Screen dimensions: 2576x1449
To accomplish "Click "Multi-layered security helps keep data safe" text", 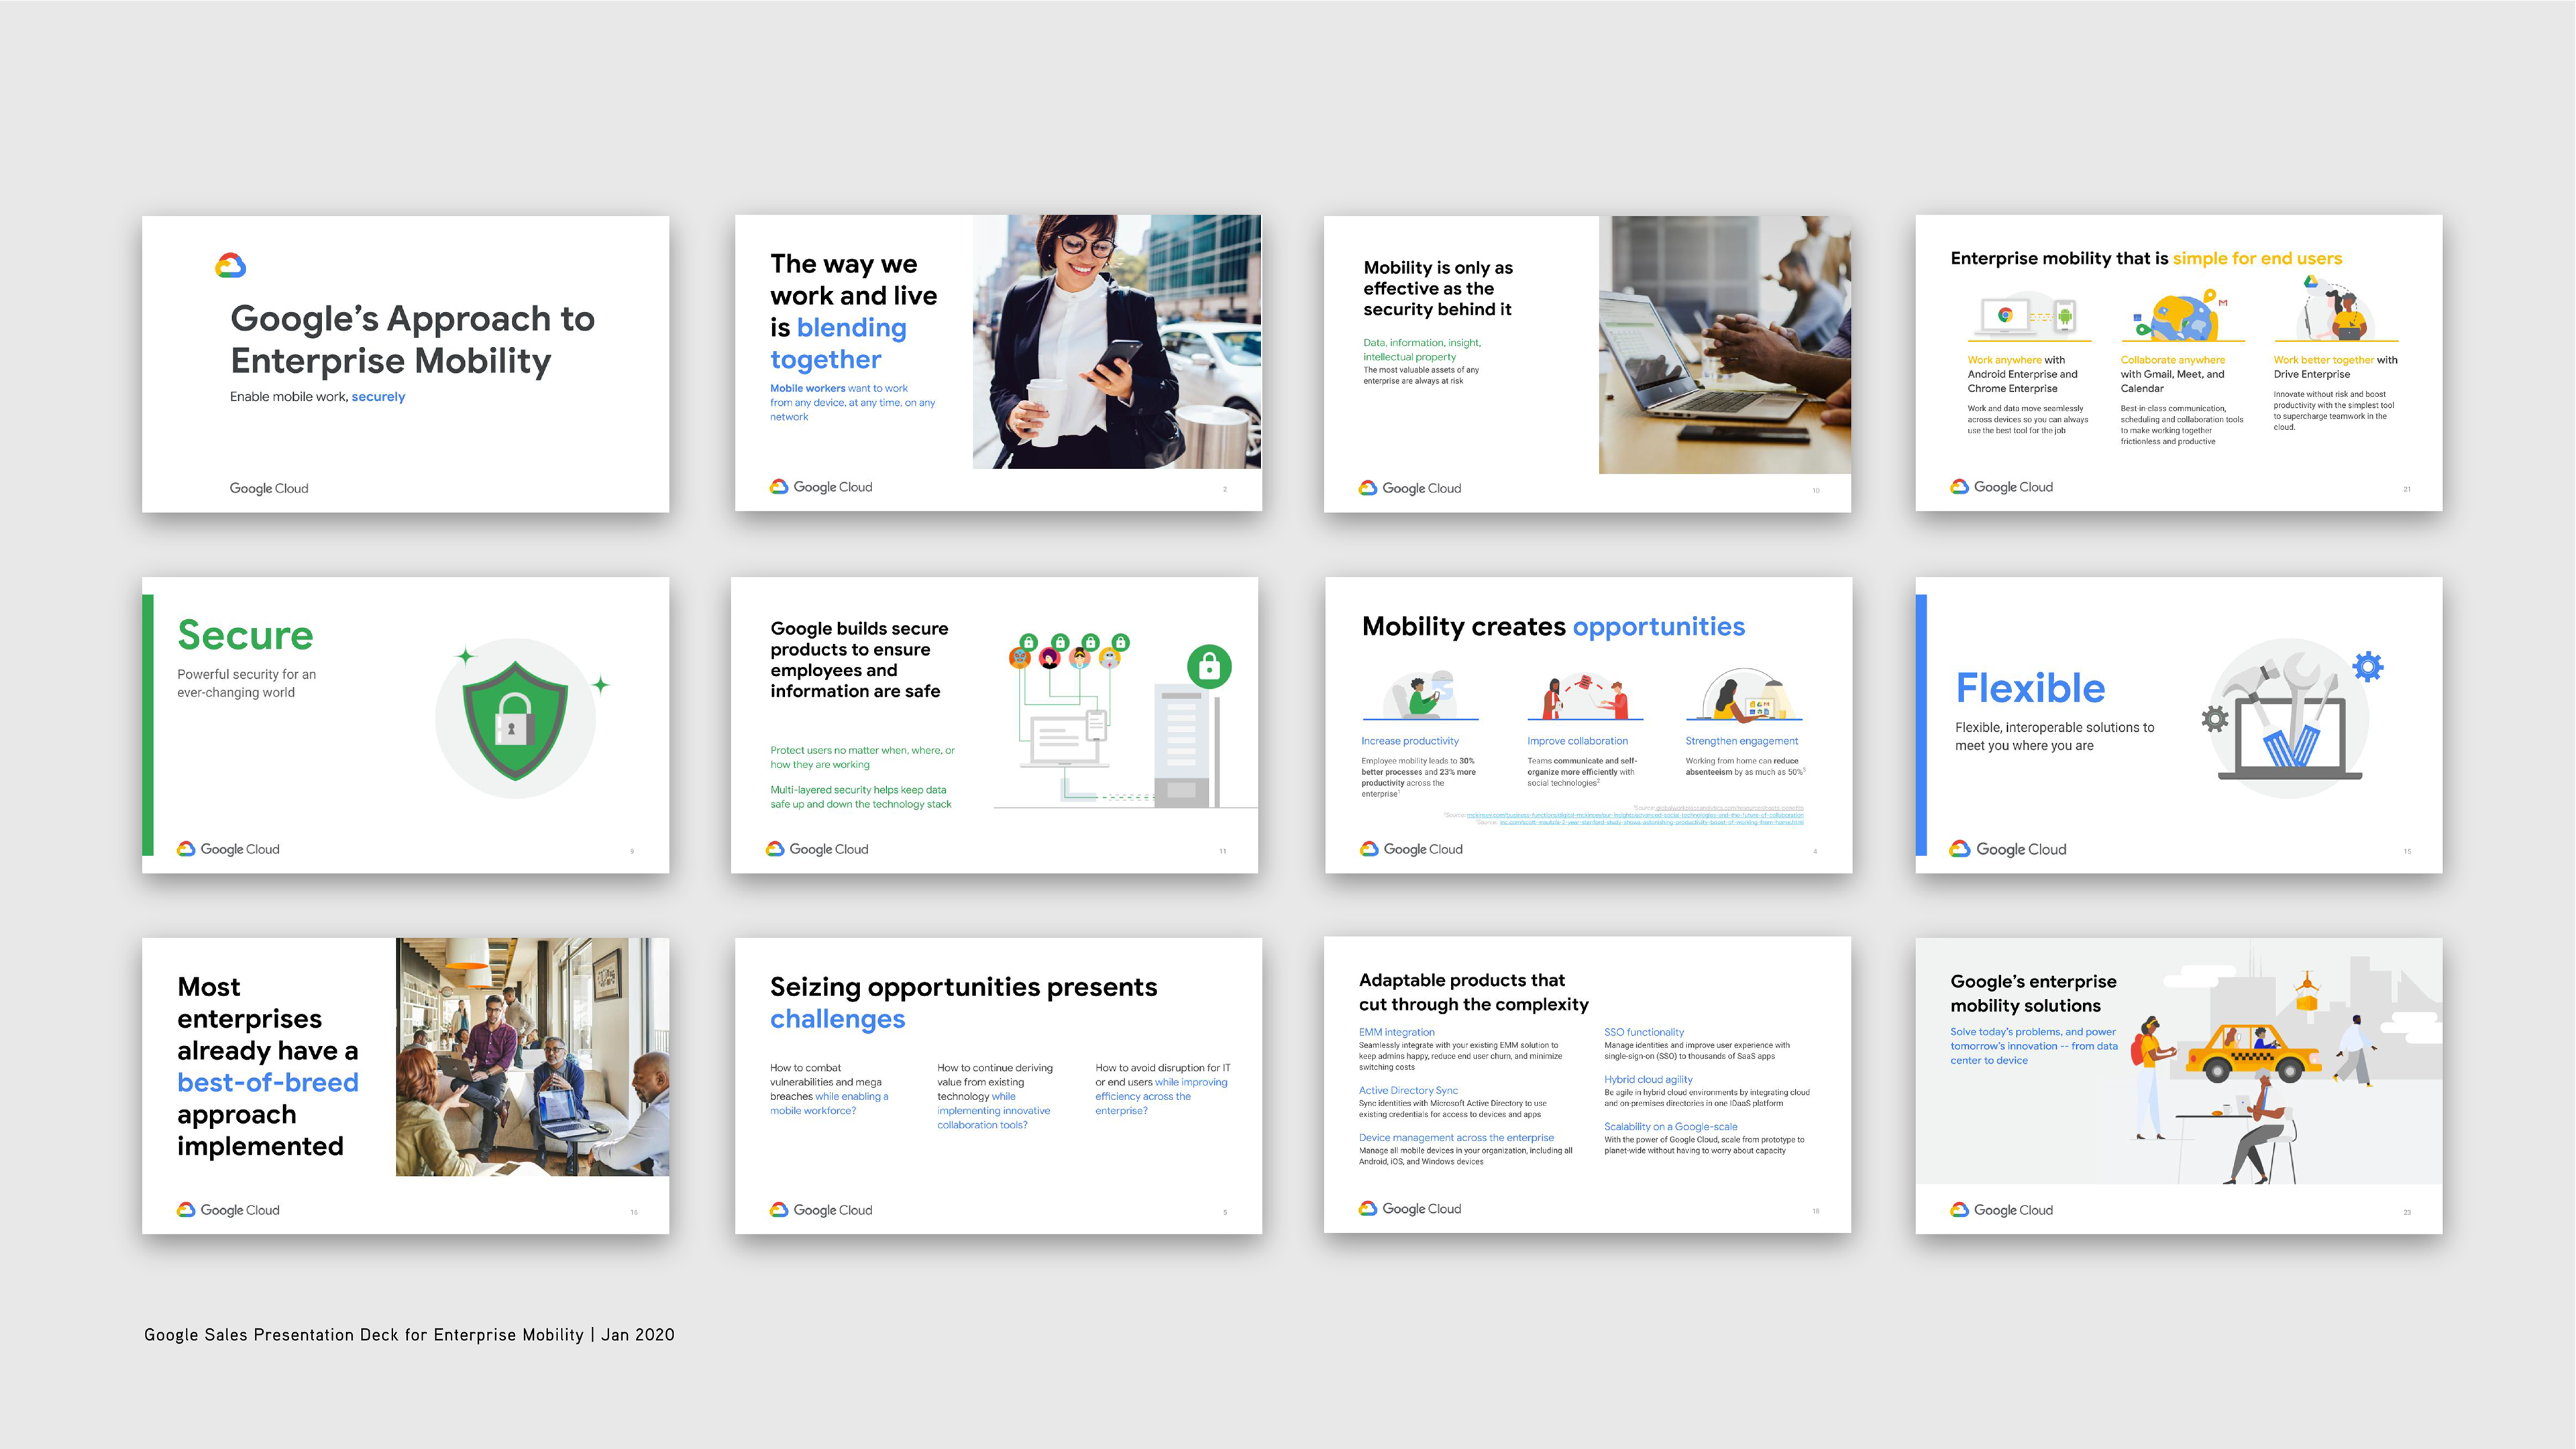I will (861, 797).
